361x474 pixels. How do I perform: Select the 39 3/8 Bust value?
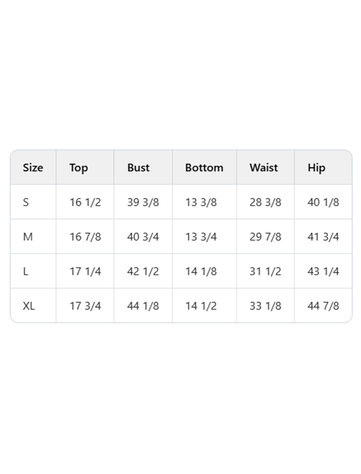tap(143, 202)
